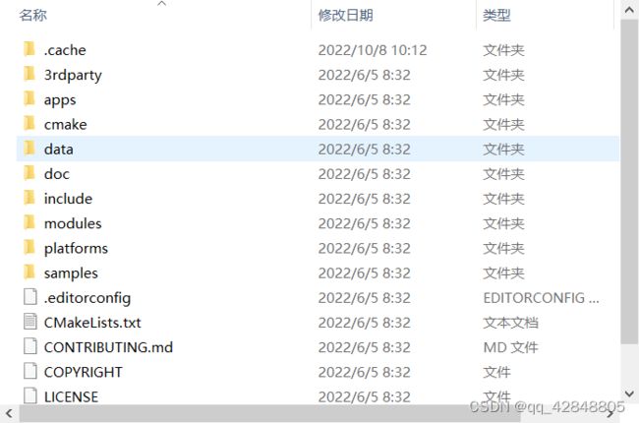
Task: Select the apps folder icon
Action: [x=29, y=99]
